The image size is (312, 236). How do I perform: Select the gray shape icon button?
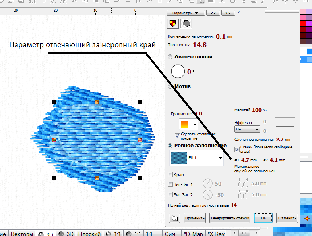pos(185,23)
